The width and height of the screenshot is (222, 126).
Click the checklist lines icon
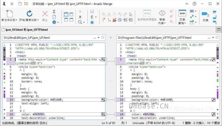[x=120, y=20]
